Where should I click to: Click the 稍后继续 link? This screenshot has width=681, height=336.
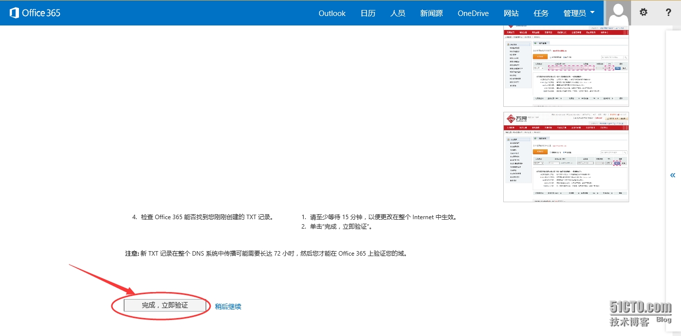(228, 307)
